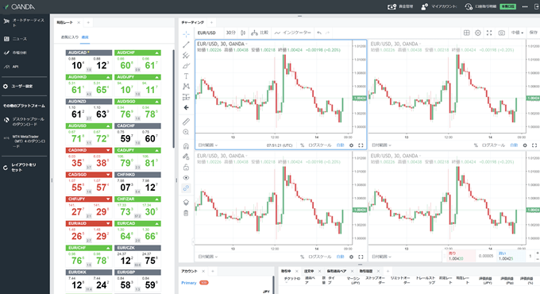The width and height of the screenshot is (540, 294).
Task: Expand the AUD/CHF rate tile arrow
Action: coord(157,52)
